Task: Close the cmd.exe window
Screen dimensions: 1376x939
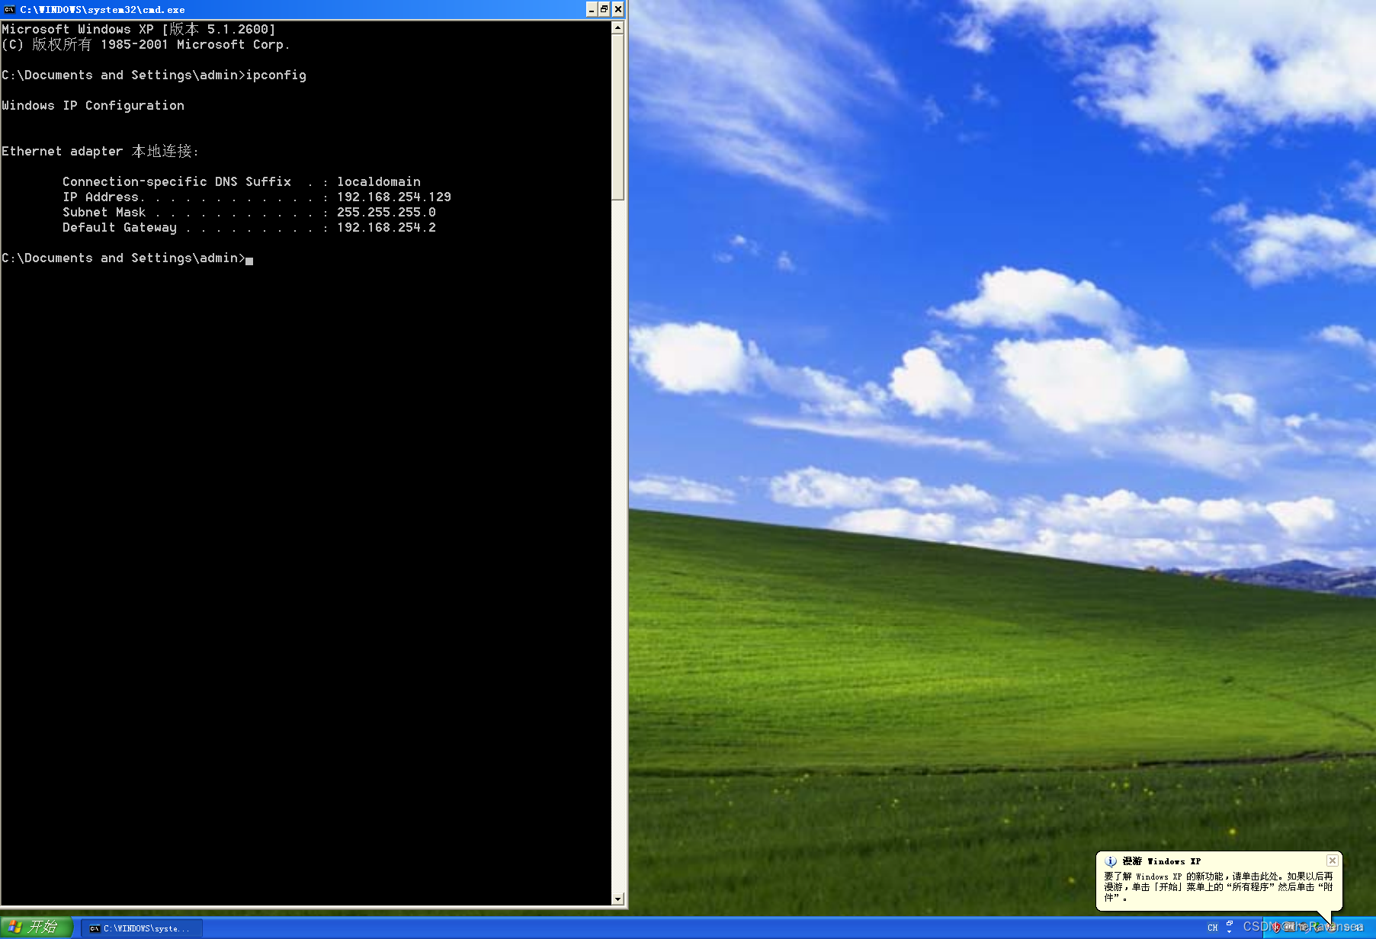Action: 618,9
